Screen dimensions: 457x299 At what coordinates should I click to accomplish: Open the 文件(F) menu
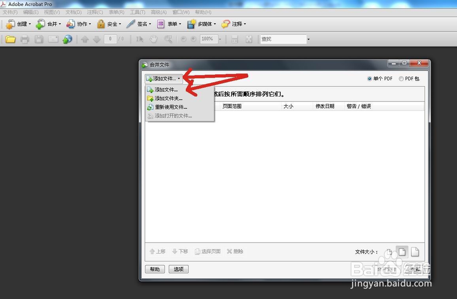coord(10,12)
